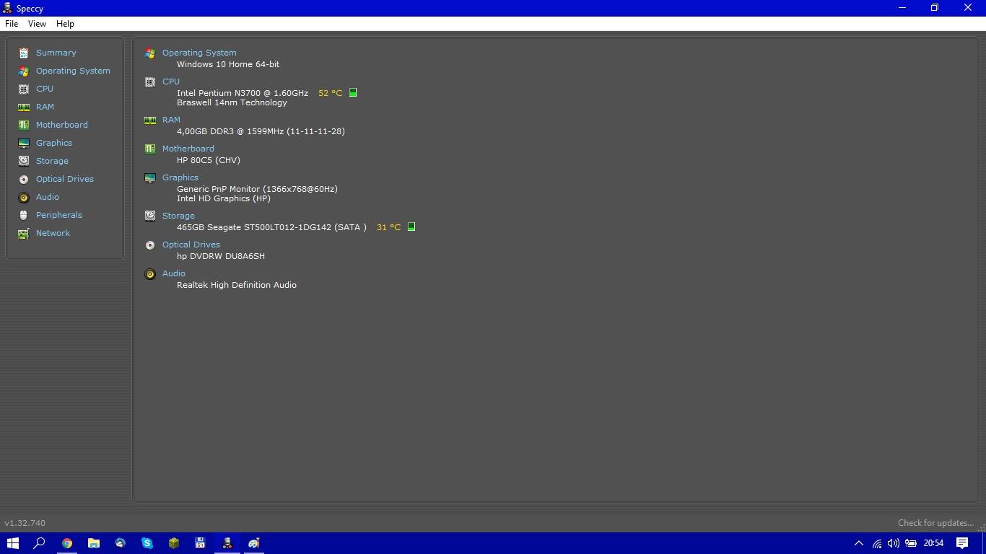Open taskbar Search magnifier
The width and height of the screenshot is (986, 554).
40,543
